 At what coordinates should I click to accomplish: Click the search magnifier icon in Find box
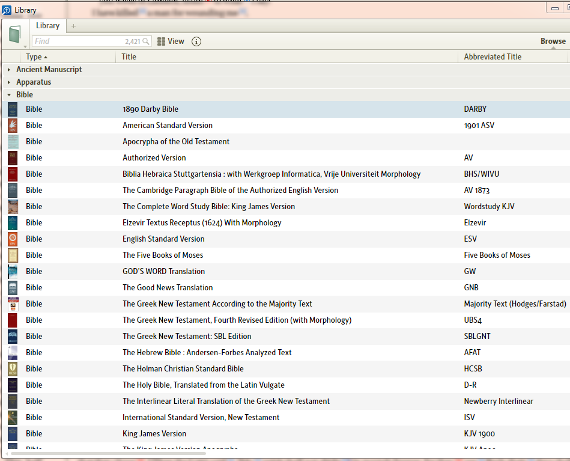pyautogui.click(x=146, y=41)
